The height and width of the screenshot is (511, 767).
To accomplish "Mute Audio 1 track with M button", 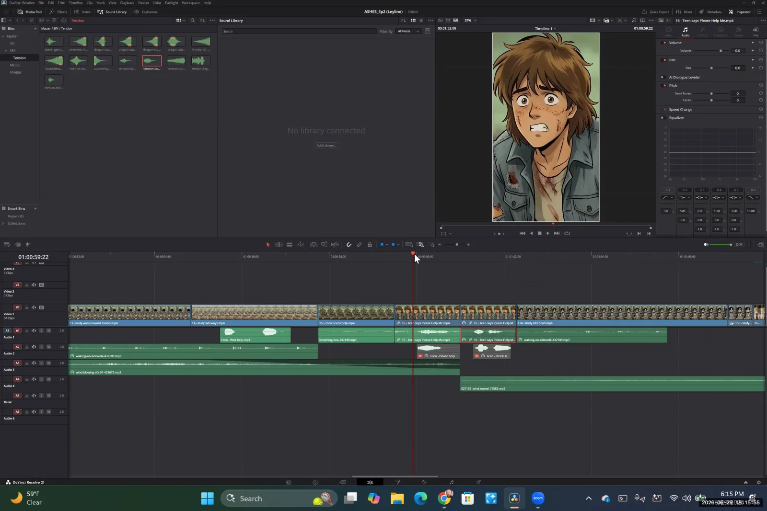I will coord(48,330).
